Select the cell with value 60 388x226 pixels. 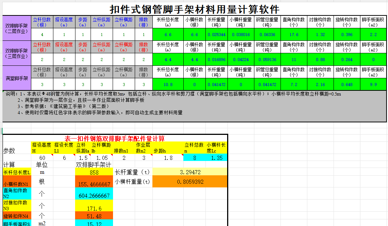[42, 158]
